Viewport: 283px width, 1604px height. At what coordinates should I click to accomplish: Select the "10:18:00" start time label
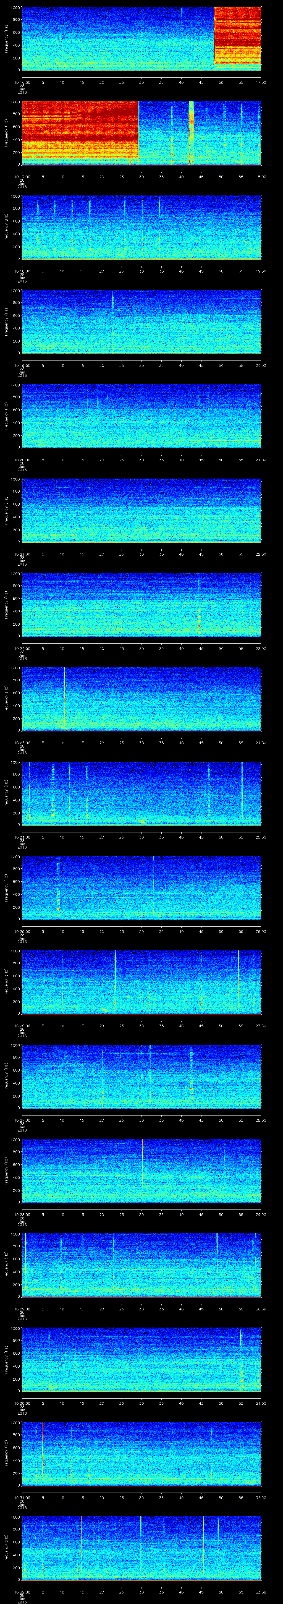click(22, 271)
